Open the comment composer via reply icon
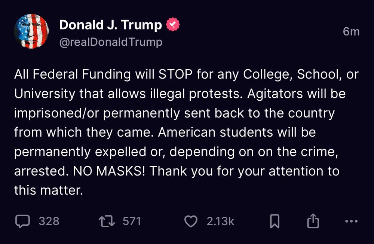This screenshot has height=244, width=374. coord(23,221)
